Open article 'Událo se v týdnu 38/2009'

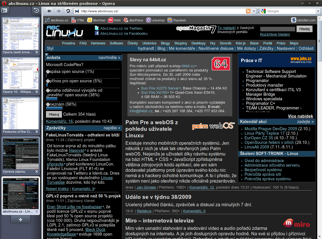158,197
